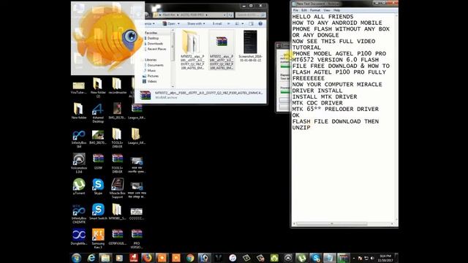The image size is (468, 263).
Task: Expand the Open button dropdown arrow
Action: coord(178,23)
